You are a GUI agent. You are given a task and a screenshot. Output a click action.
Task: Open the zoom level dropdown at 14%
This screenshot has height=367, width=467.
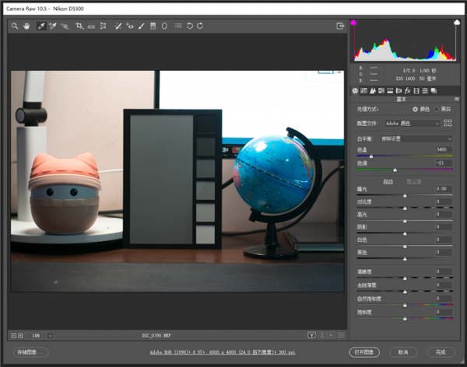point(51,335)
